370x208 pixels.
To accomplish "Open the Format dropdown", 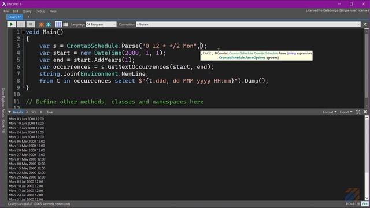I will pos(330,112).
